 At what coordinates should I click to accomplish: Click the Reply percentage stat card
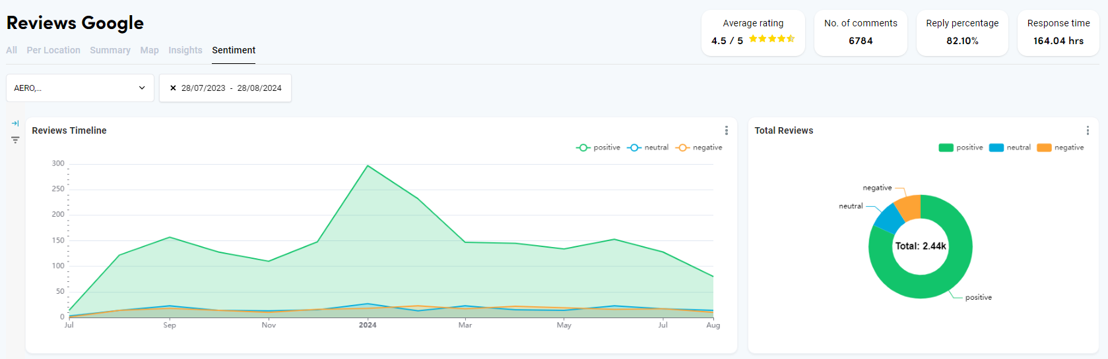tap(961, 32)
